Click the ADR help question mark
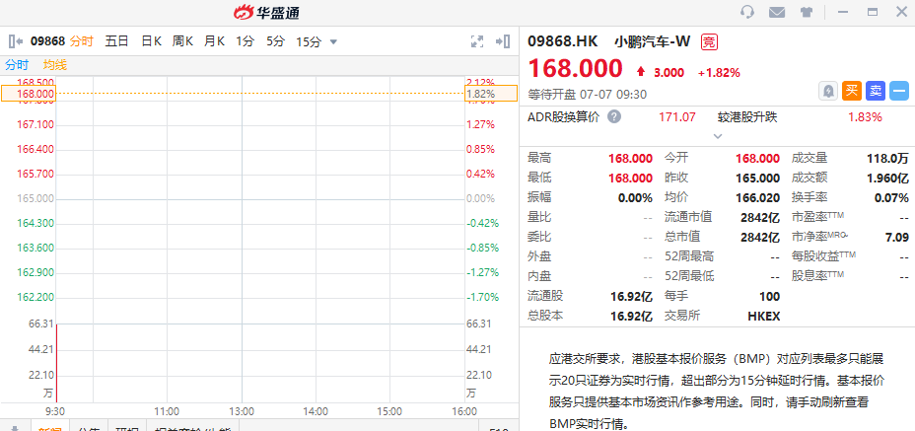Viewport: 915px width, 431px height. pyautogui.click(x=614, y=116)
